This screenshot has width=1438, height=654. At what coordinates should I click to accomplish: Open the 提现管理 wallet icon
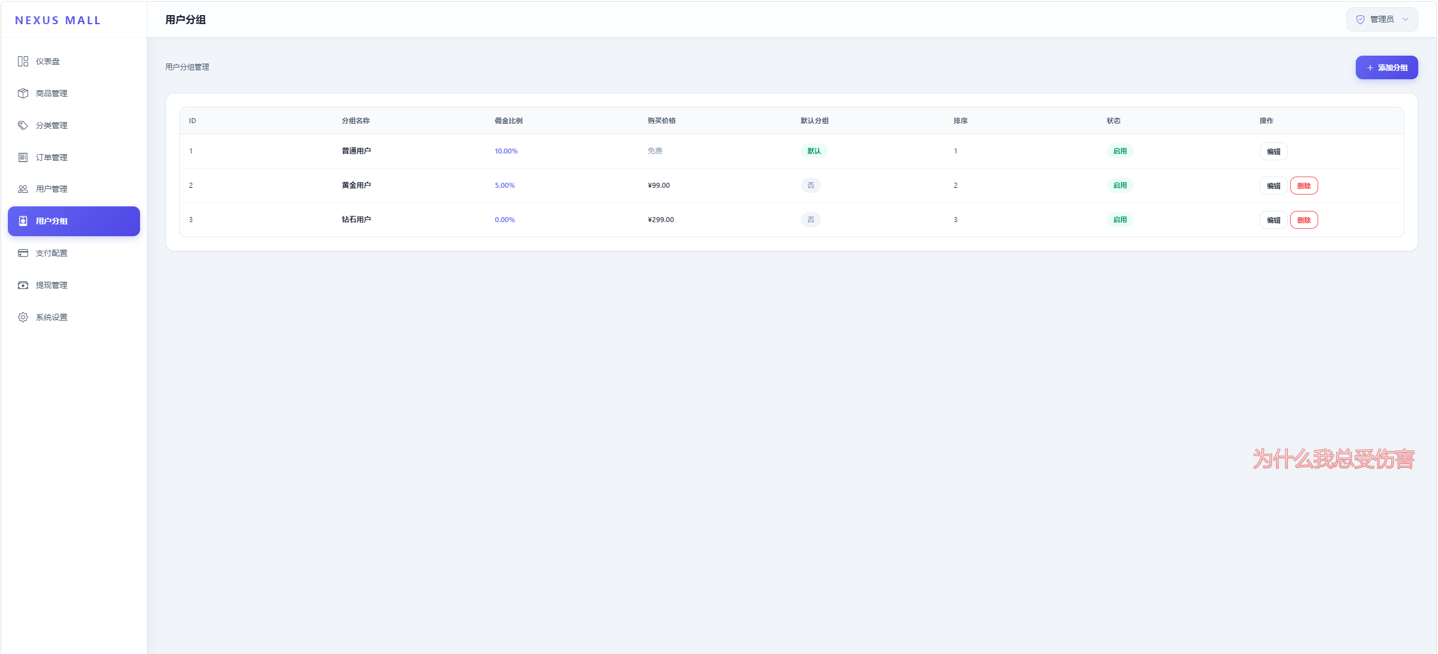[23, 285]
